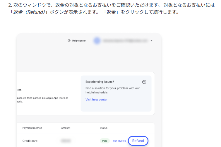Open the Get invoice link
The height and width of the screenshot is (147, 221).
(119, 141)
